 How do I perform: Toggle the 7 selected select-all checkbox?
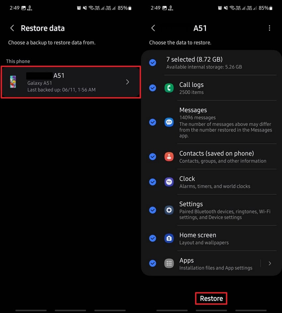pyautogui.click(x=153, y=62)
